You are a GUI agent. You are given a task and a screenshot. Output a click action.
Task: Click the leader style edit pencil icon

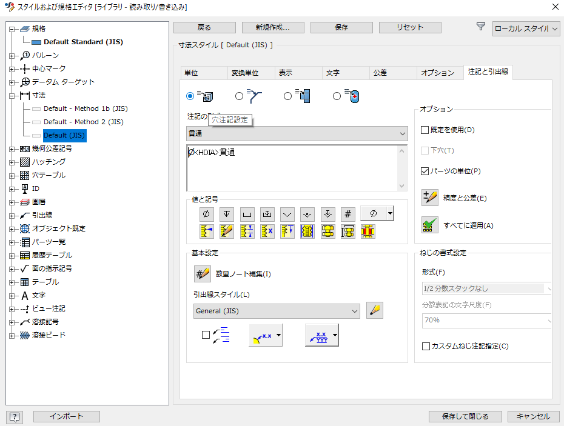click(374, 310)
